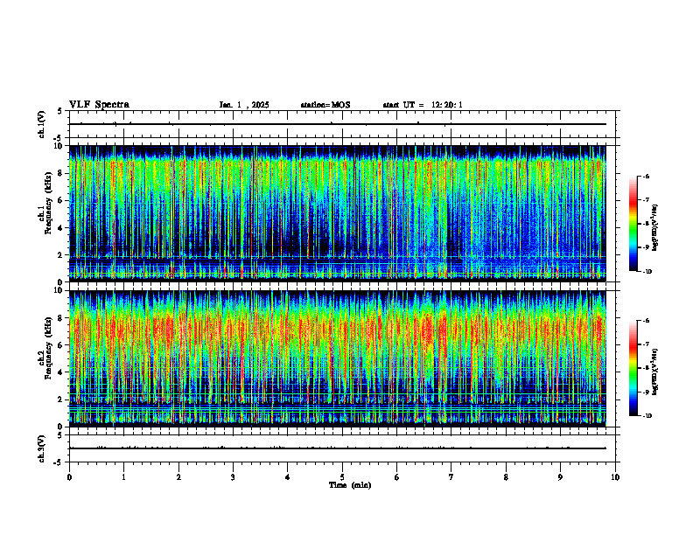
Task: Click the ch.2 frequency axis "8" tick label
Action: point(61,318)
